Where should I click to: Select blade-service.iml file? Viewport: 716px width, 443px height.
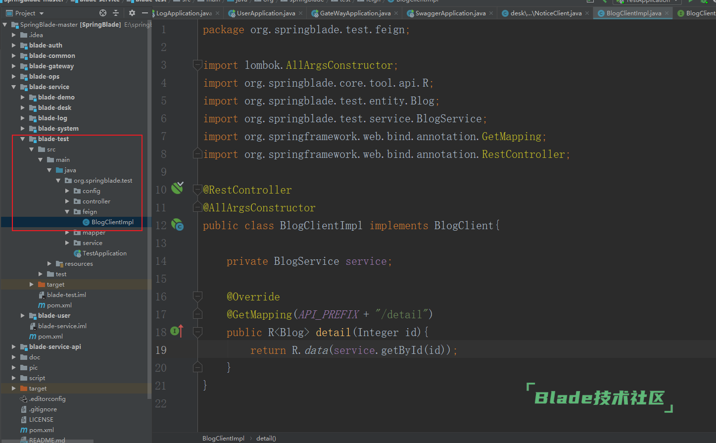tap(62, 326)
